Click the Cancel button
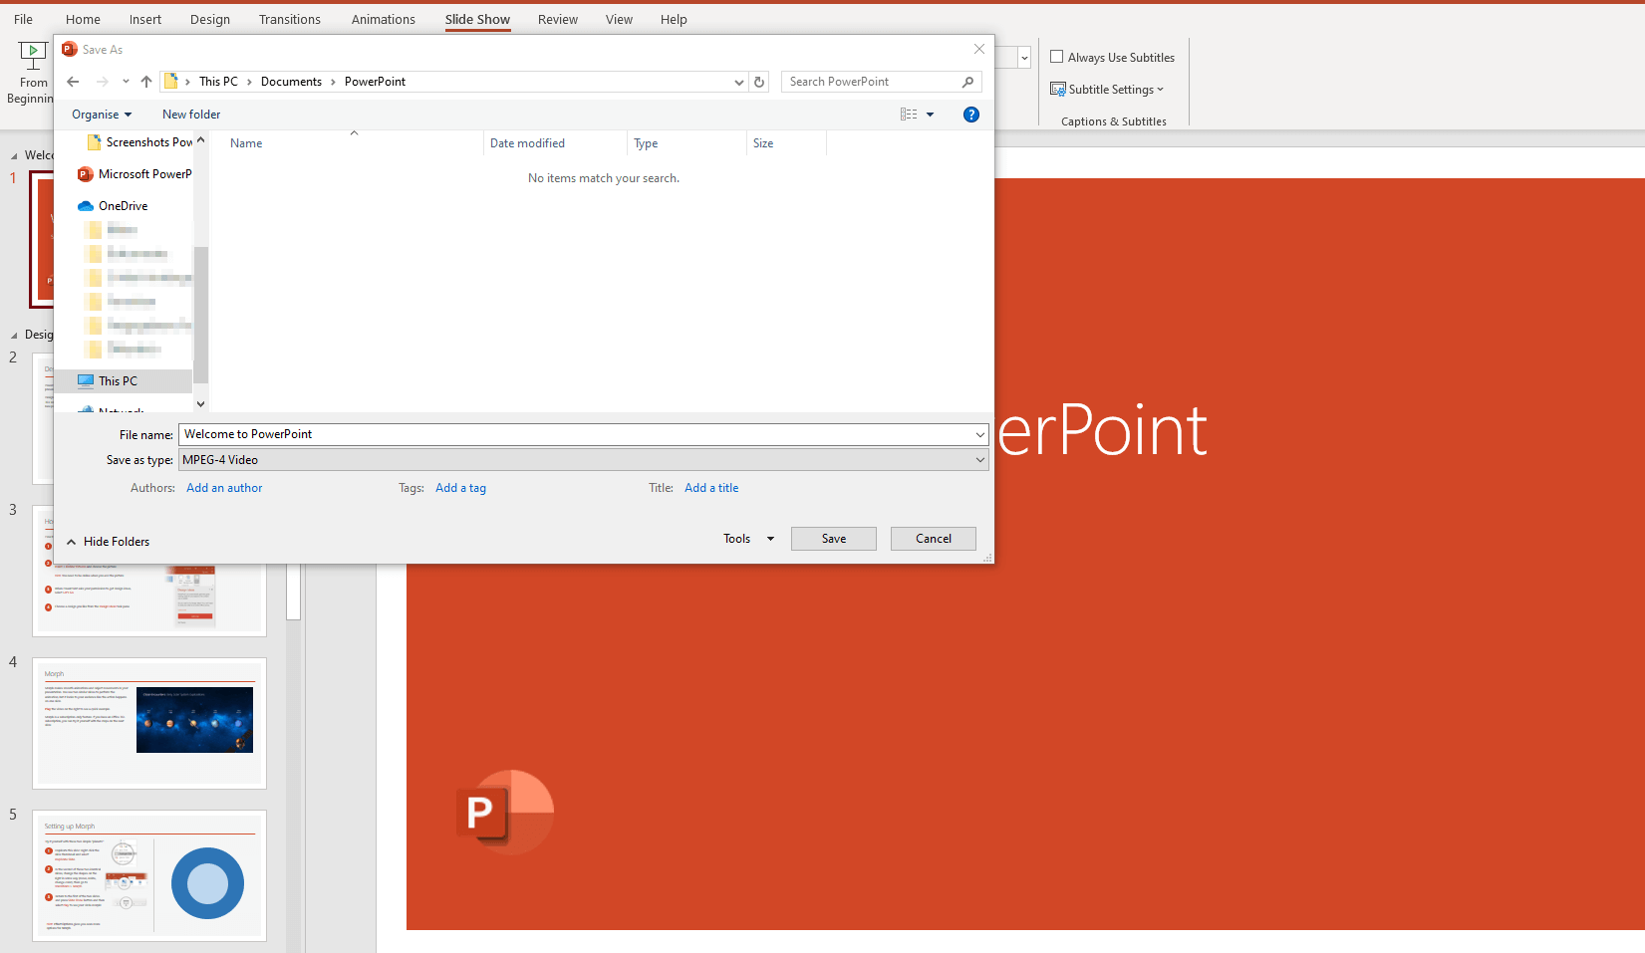The height and width of the screenshot is (953, 1645). point(934,539)
